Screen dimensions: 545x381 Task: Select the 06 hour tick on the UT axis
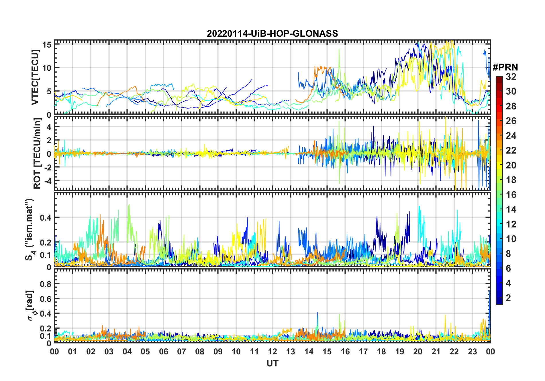[x=163, y=351]
